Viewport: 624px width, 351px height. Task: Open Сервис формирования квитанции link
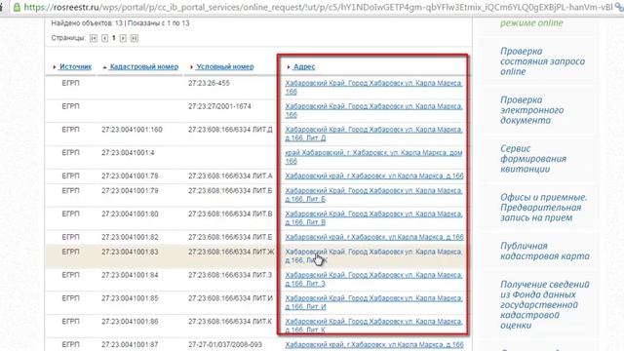[x=533, y=159]
